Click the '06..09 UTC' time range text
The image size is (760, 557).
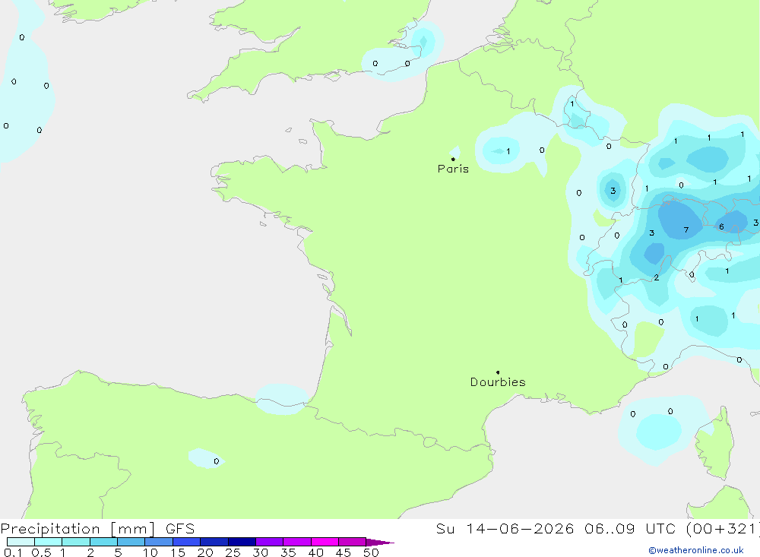coord(630,529)
